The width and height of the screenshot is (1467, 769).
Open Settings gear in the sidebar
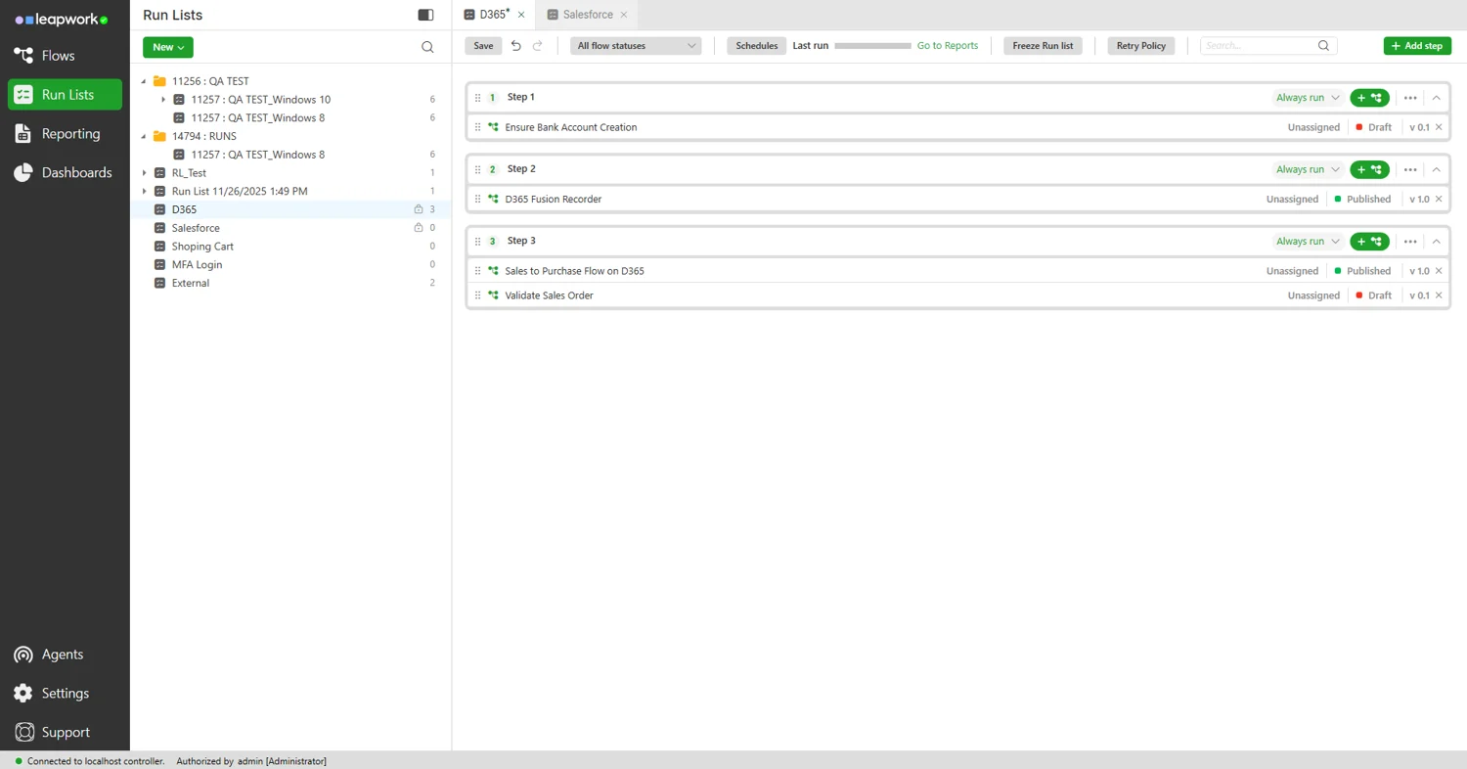pyautogui.click(x=65, y=694)
